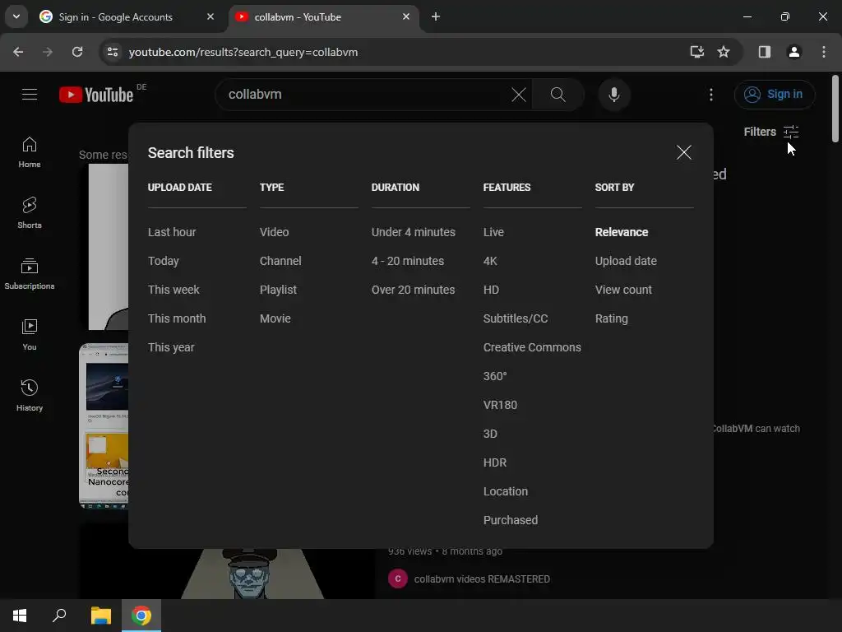Enable the 3D feature filter
Viewport: 842px width, 632px height.
click(490, 434)
